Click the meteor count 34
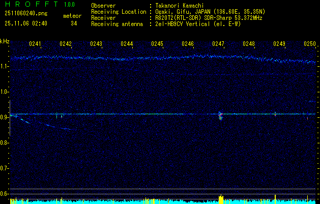The width and height of the screenshot is (320, 204). tap(74, 23)
